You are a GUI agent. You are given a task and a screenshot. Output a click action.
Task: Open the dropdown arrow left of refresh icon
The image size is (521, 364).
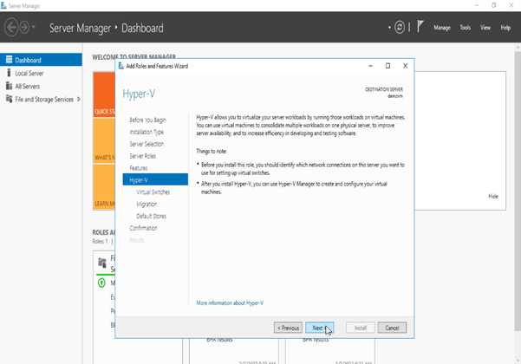[x=389, y=27]
